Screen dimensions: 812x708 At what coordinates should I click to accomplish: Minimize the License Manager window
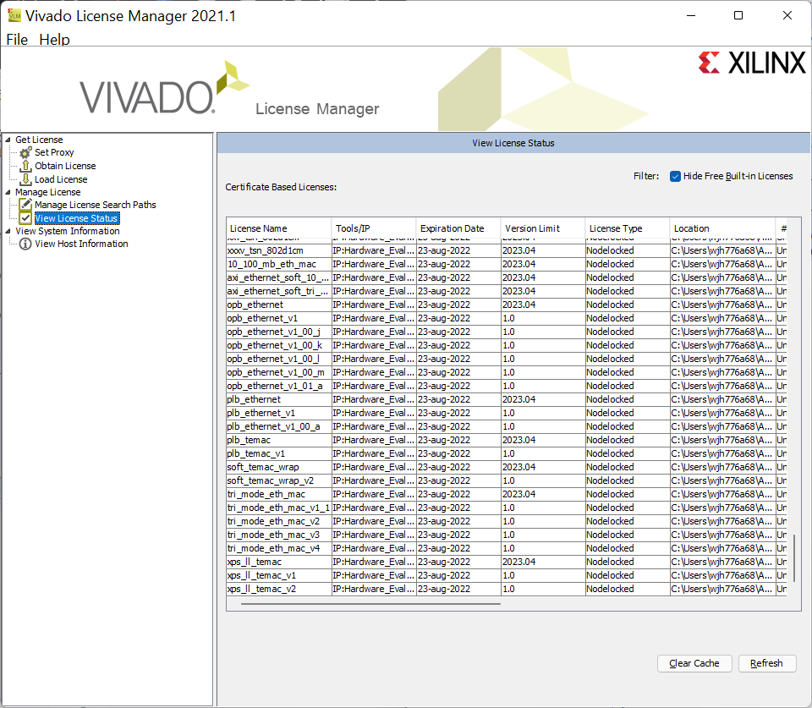(691, 15)
